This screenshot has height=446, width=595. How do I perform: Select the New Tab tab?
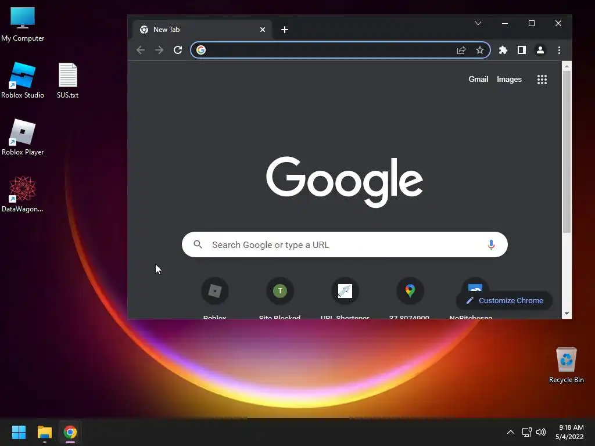click(x=202, y=30)
